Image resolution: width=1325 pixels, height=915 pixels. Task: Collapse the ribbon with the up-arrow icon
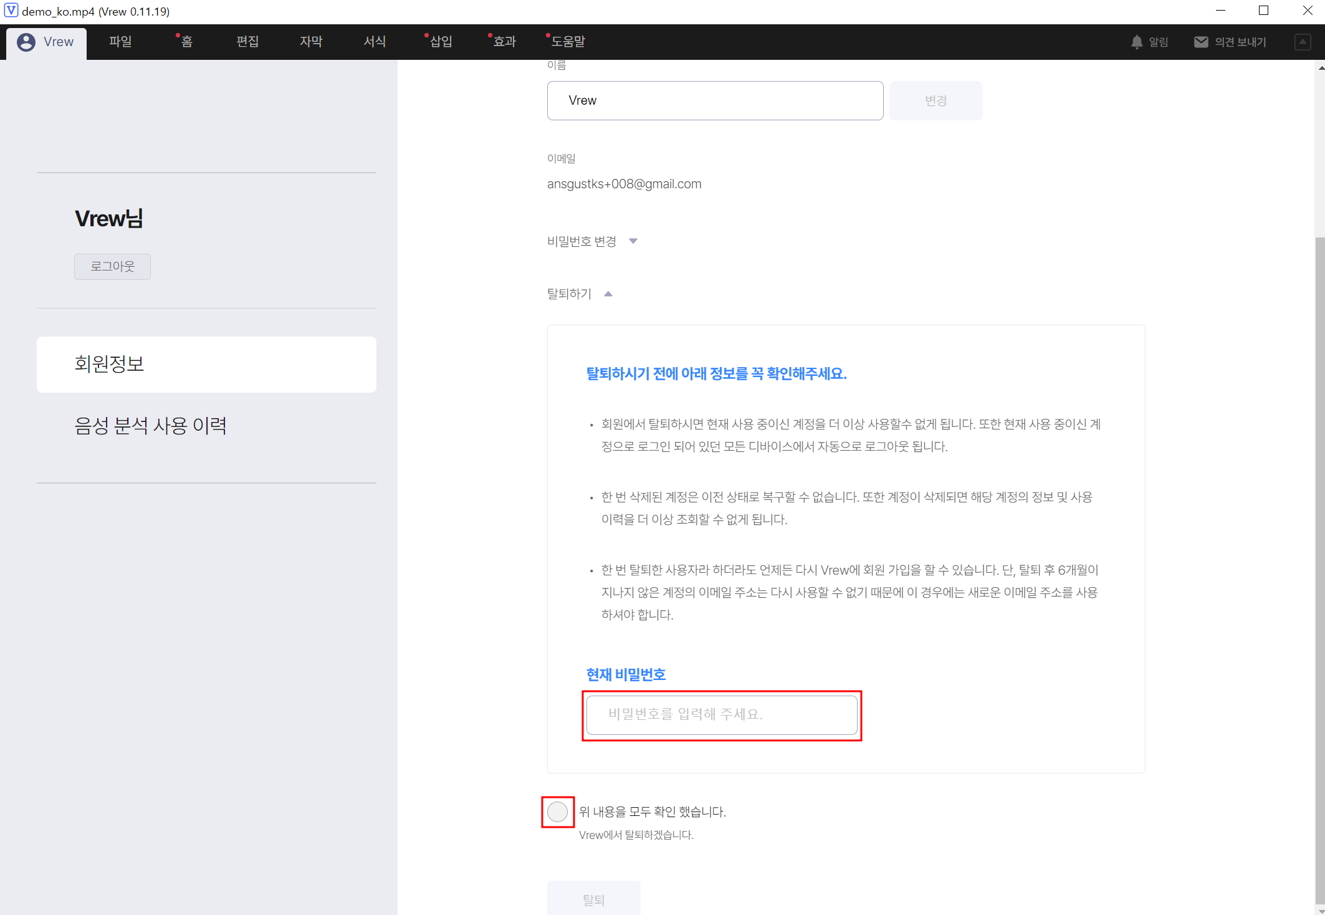pos(1303,42)
